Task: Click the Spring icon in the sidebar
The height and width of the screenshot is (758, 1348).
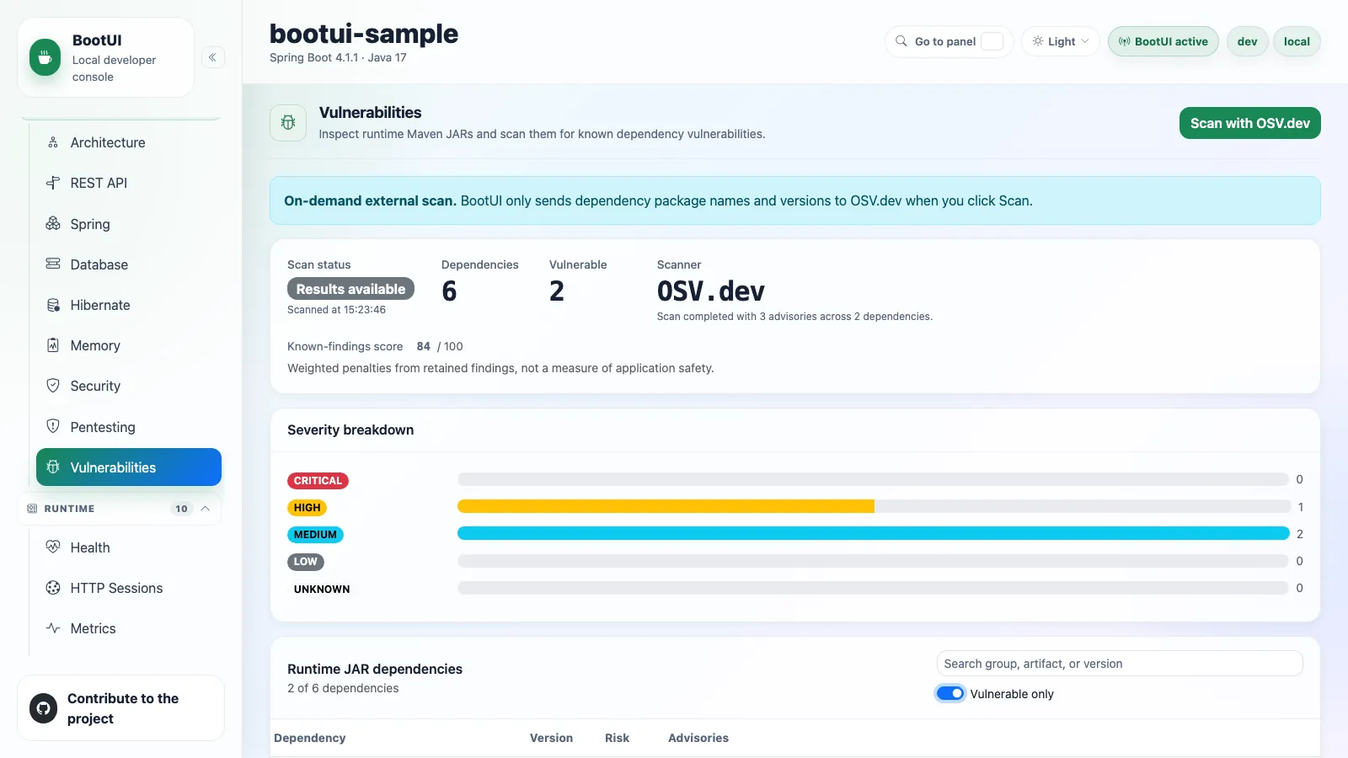Action: [x=53, y=223]
